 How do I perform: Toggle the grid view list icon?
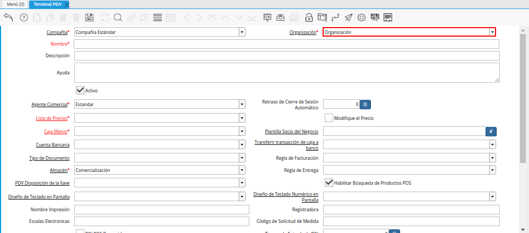click(x=157, y=18)
